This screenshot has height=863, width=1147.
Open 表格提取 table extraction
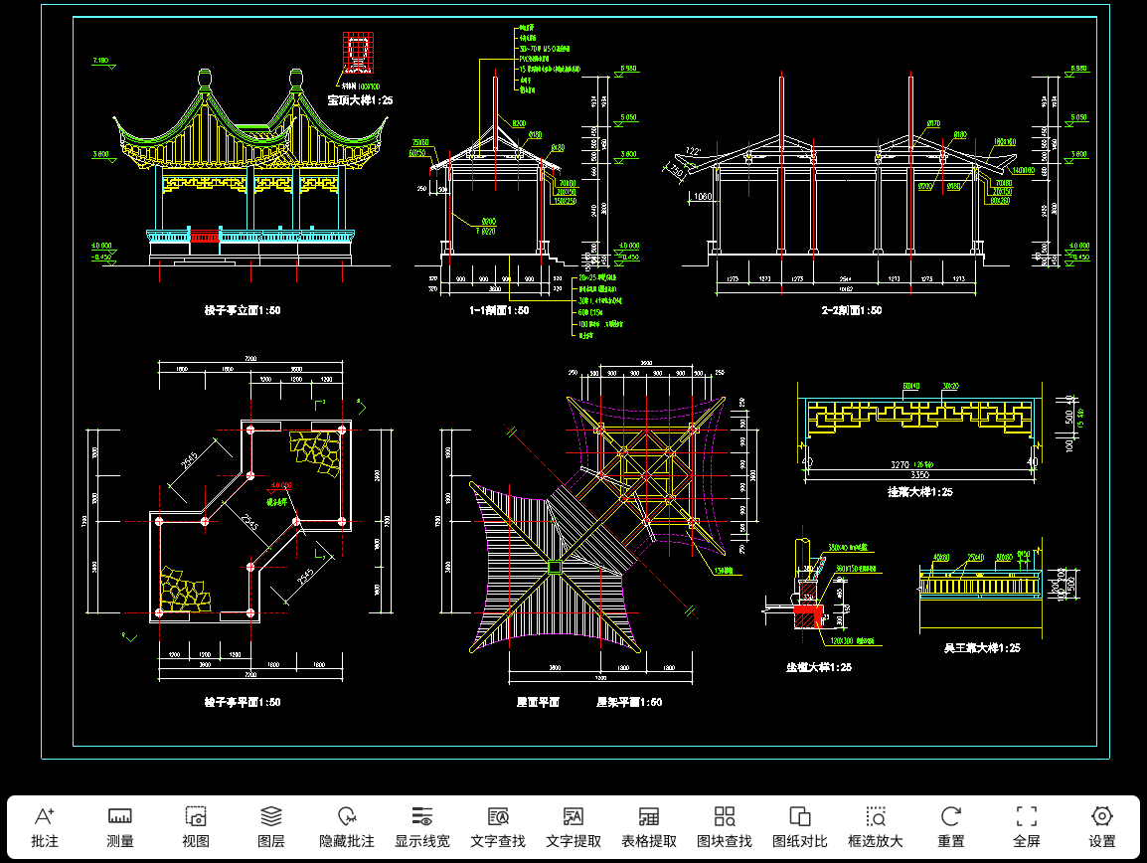pos(649,826)
